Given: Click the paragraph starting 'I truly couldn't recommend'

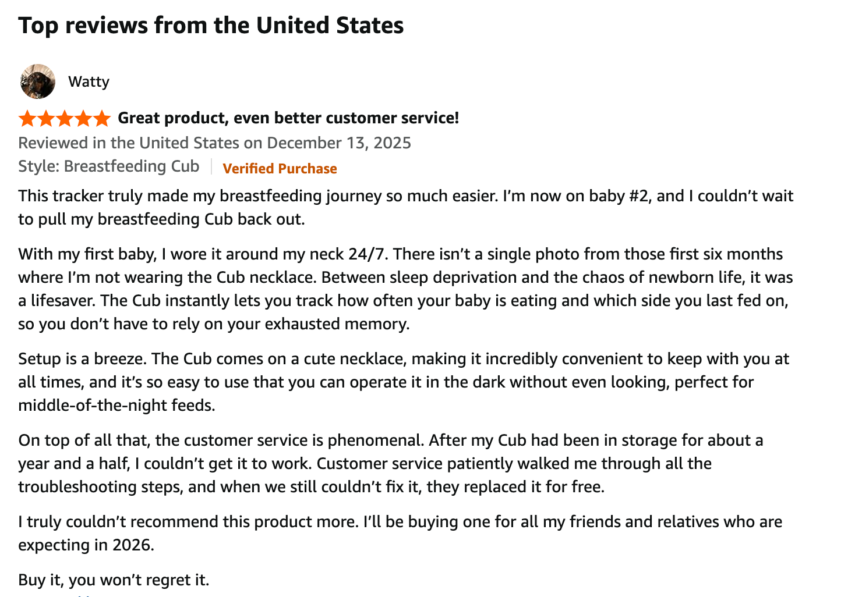Looking at the screenshot, I should coord(400,533).
